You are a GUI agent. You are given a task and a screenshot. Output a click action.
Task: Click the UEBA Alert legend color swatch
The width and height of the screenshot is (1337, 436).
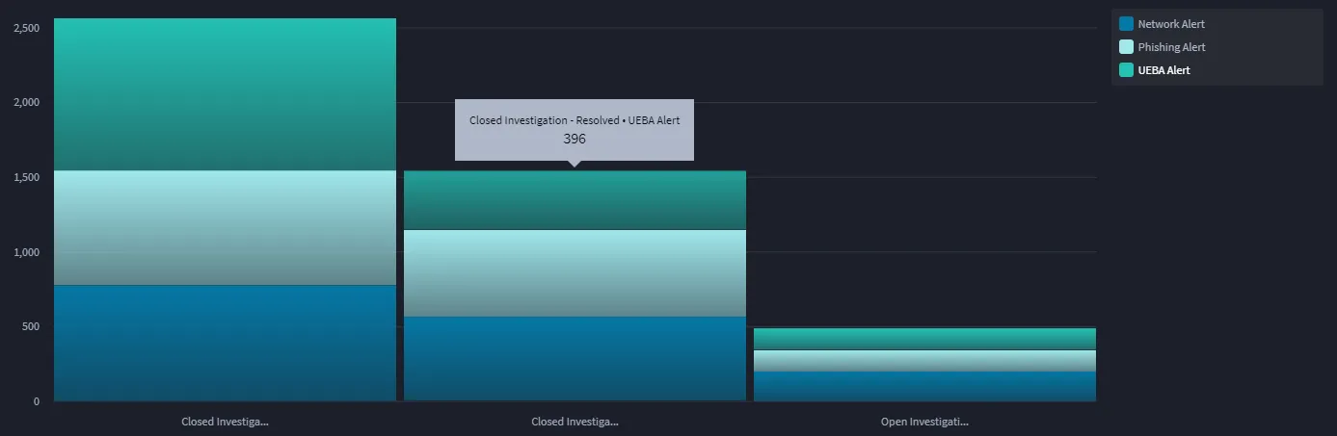(1126, 70)
